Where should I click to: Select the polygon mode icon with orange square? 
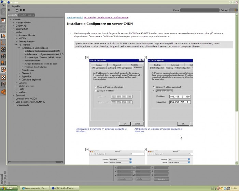[3, 63]
